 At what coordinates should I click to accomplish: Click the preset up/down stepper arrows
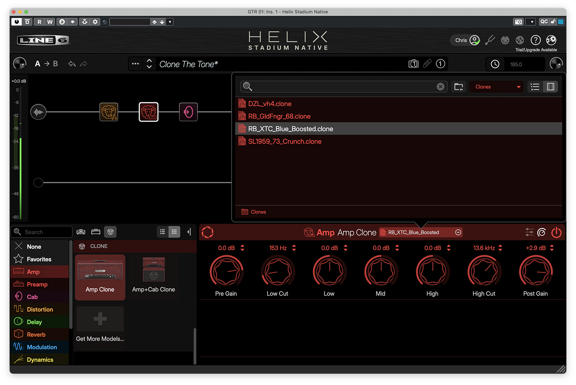pos(149,64)
